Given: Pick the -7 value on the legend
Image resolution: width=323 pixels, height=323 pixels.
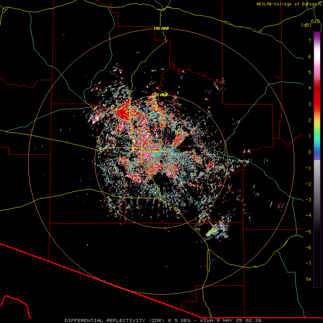Looking at the screenshot, I should click(x=308, y=263).
